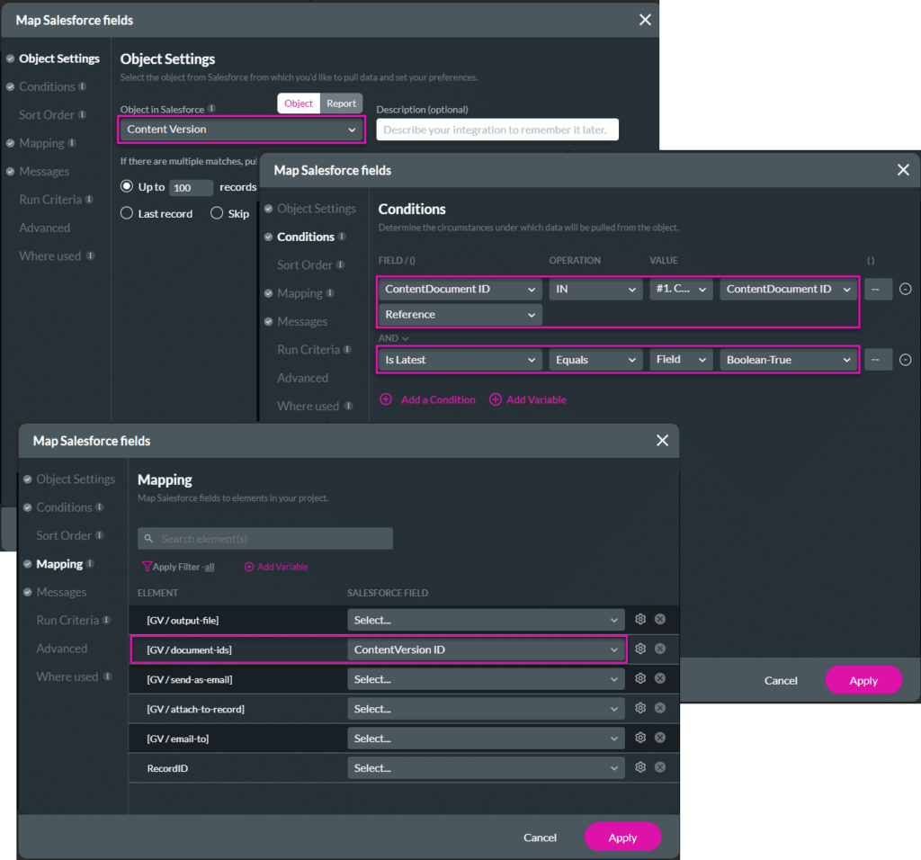
Task: Click the Apply Filter icon in the Mapping panel
Action: coord(147,567)
